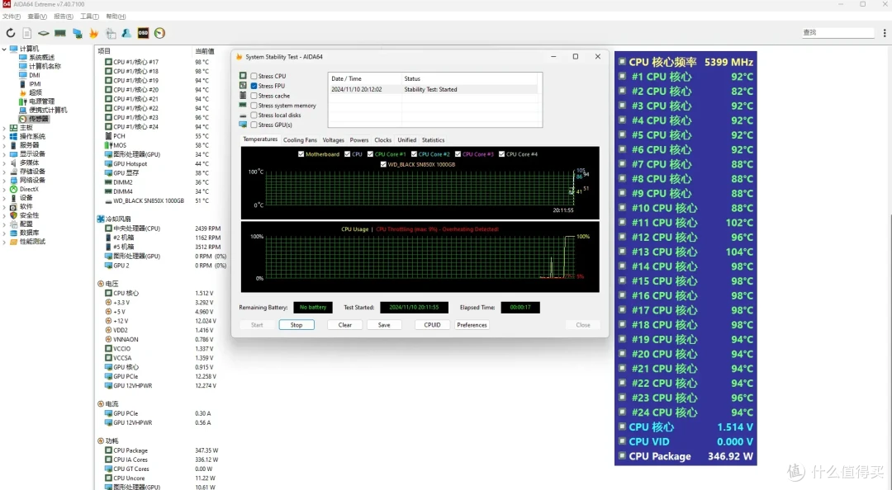The width and height of the screenshot is (892, 490).
Task: Click the Save button
Action: point(384,325)
